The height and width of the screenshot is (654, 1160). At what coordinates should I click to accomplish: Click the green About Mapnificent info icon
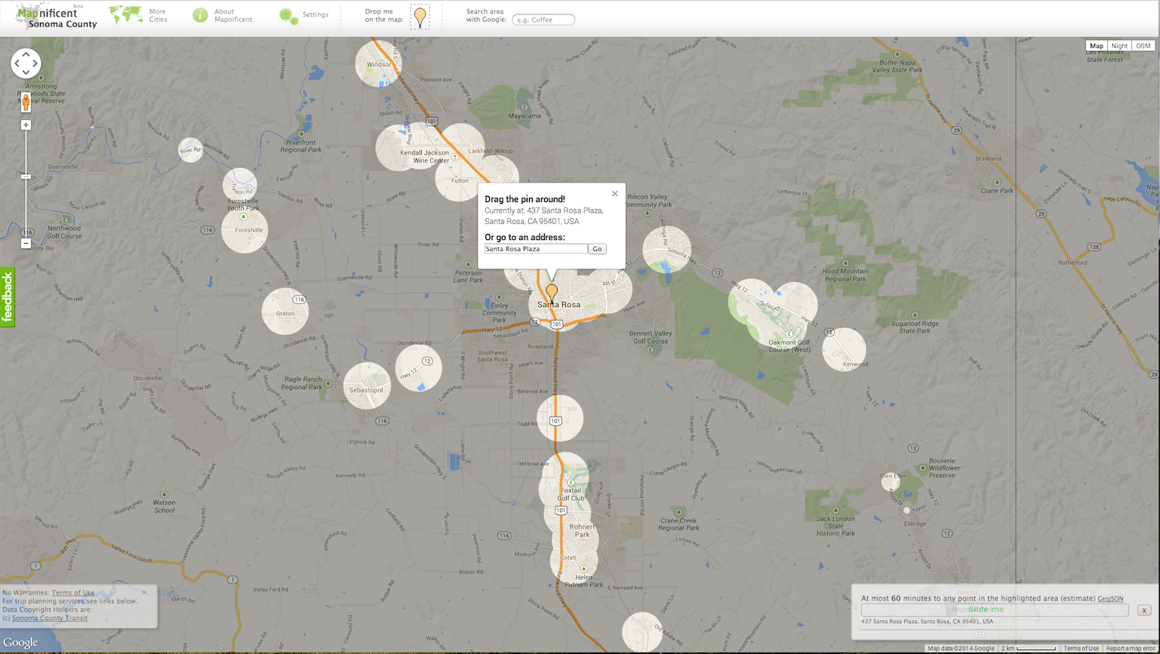pyautogui.click(x=200, y=15)
